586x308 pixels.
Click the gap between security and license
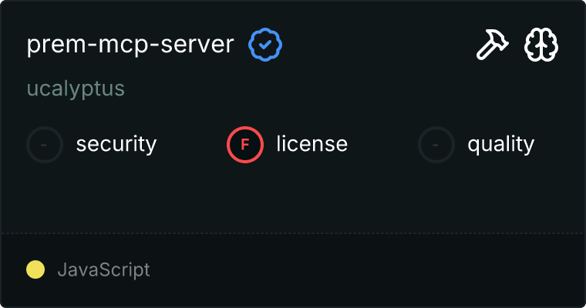pyautogui.click(x=191, y=144)
